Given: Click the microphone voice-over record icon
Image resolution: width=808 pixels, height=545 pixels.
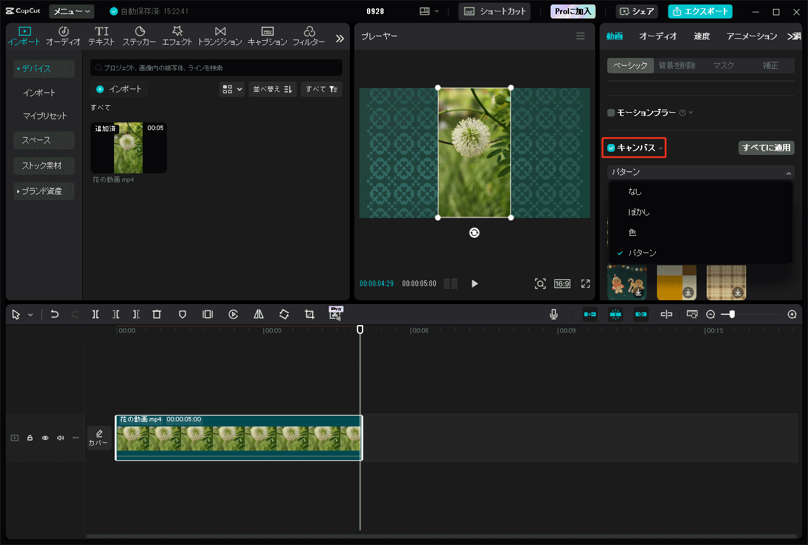Looking at the screenshot, I should (x=554, y=314).
